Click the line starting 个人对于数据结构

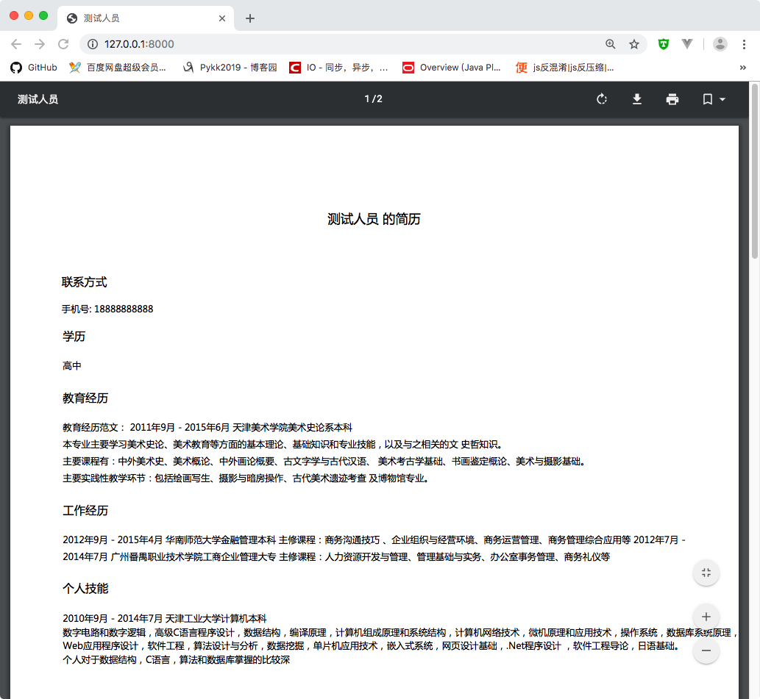pyautogui.click(x=177, y=660)
